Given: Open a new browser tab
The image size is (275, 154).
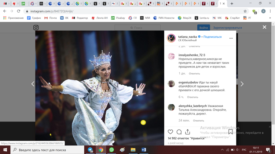Looking at the screenshot, I should point(232,4).
